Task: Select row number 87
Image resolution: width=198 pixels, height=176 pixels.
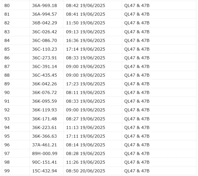Action: [x=7, y=66]
